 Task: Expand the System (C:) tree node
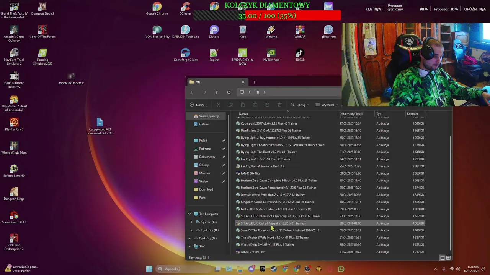[192, 222]
